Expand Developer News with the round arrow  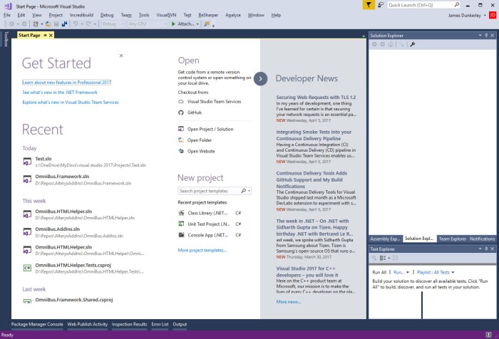[x=260, y=79]
